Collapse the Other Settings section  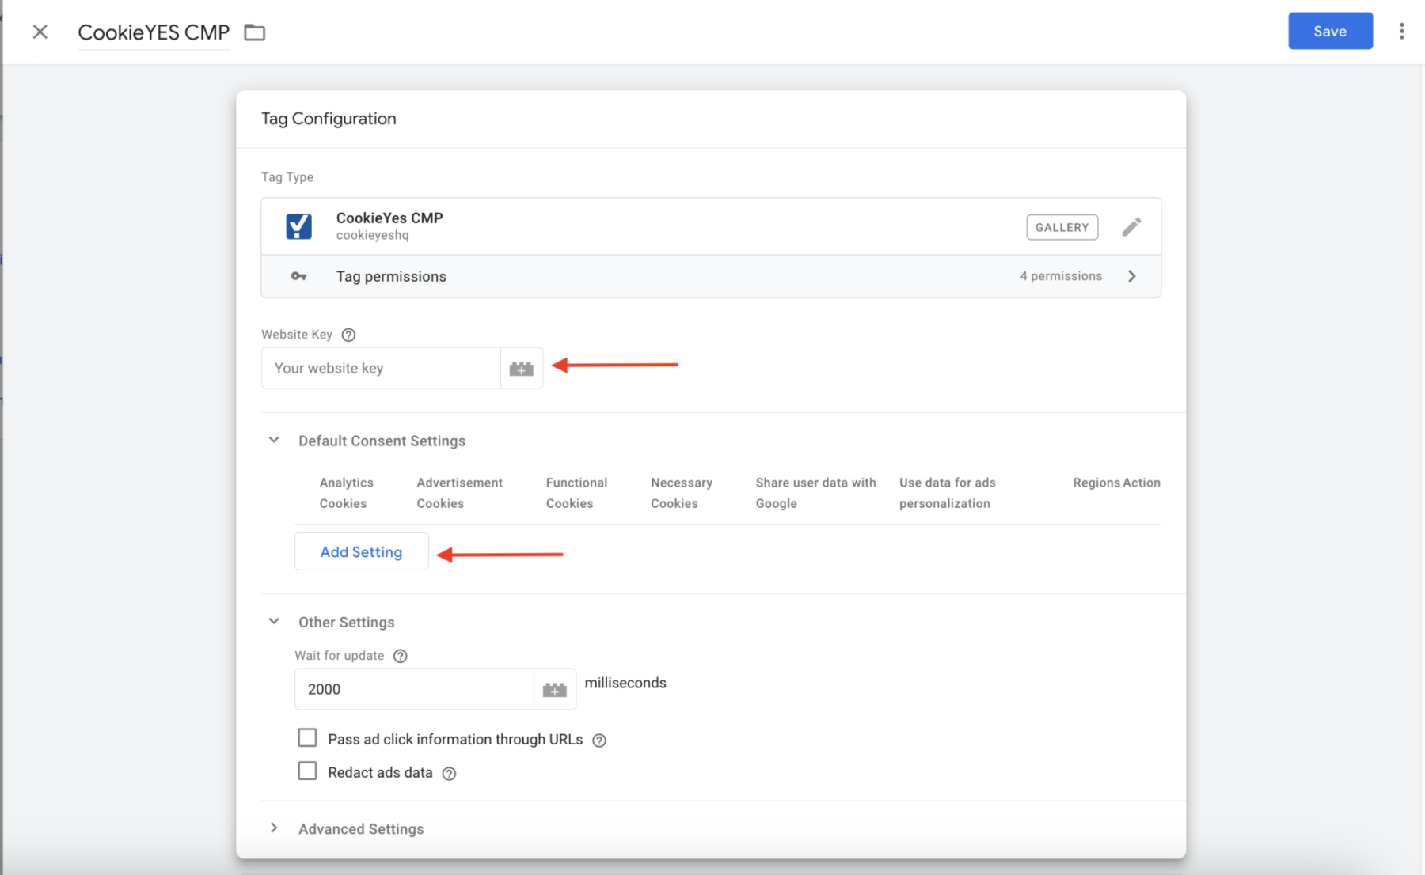pyautogui.click(x=274, y=621)
